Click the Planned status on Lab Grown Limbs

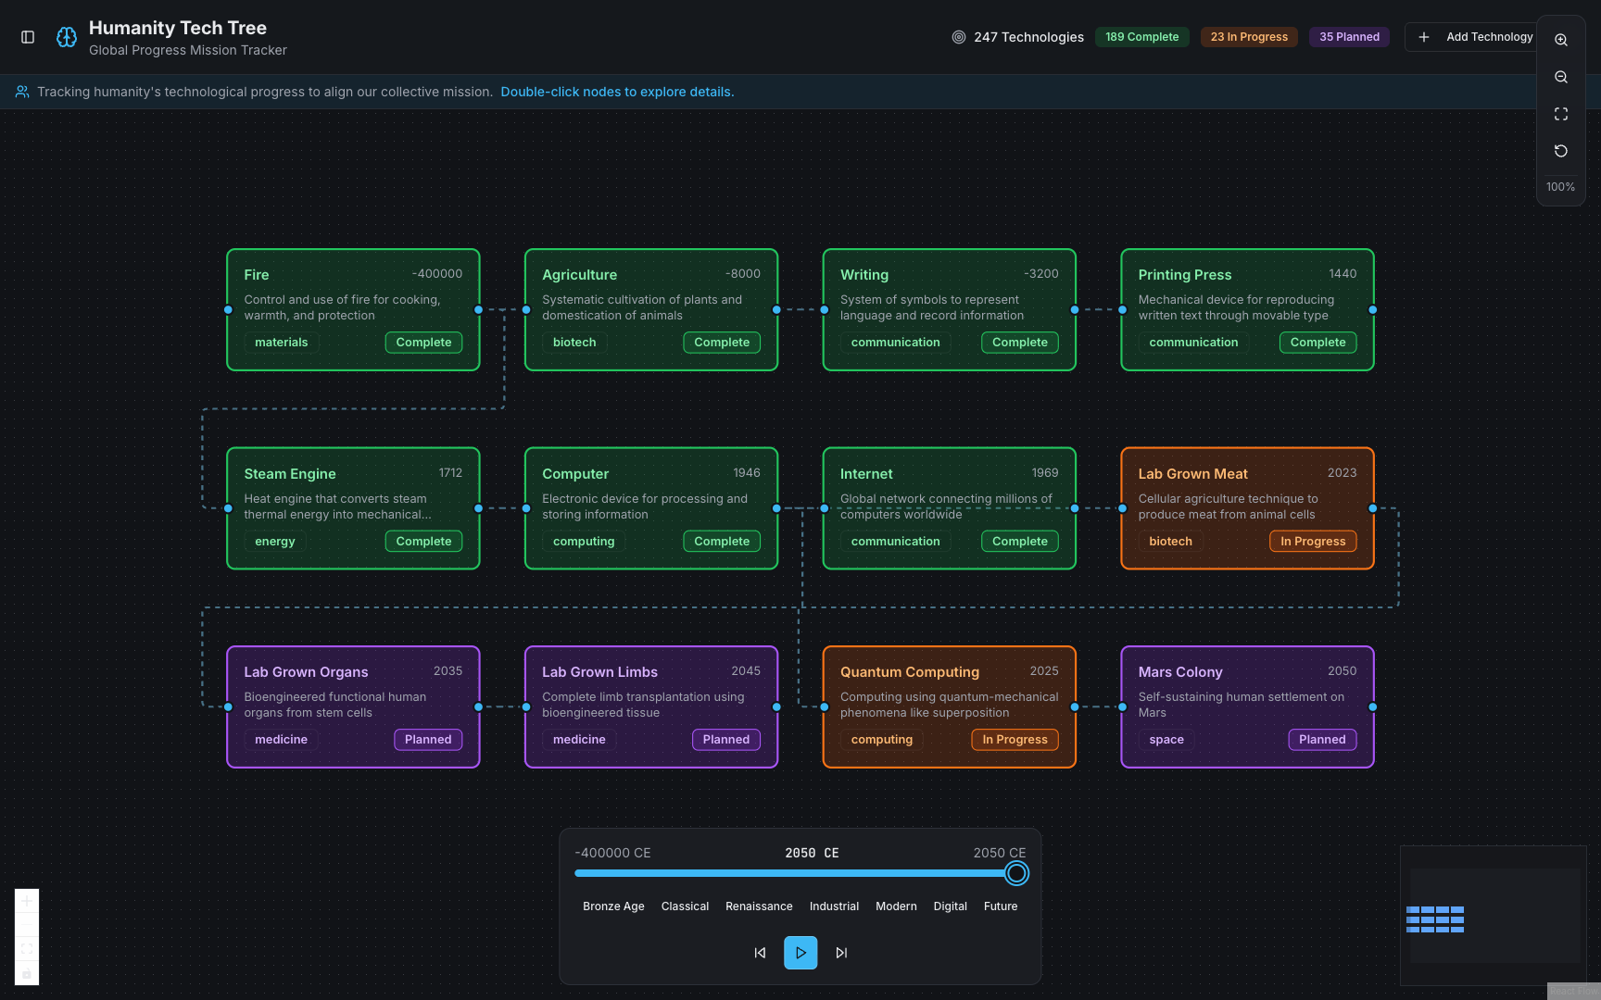click(x=726, y=740)
